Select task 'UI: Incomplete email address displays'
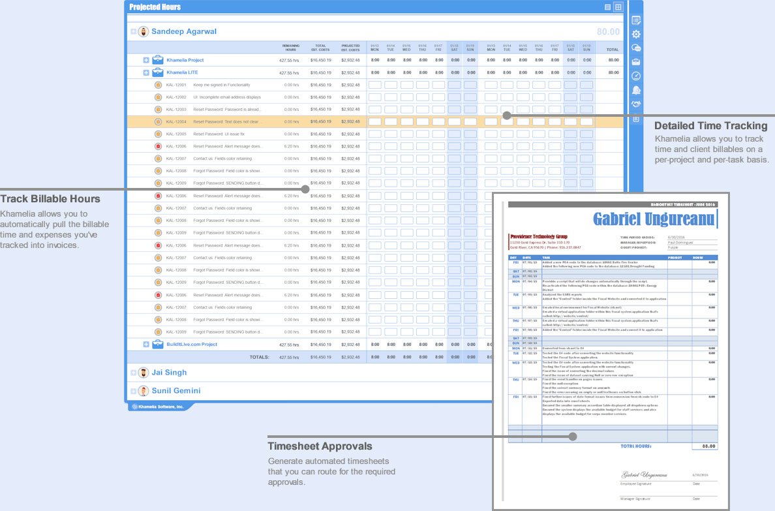 [227, 97]
